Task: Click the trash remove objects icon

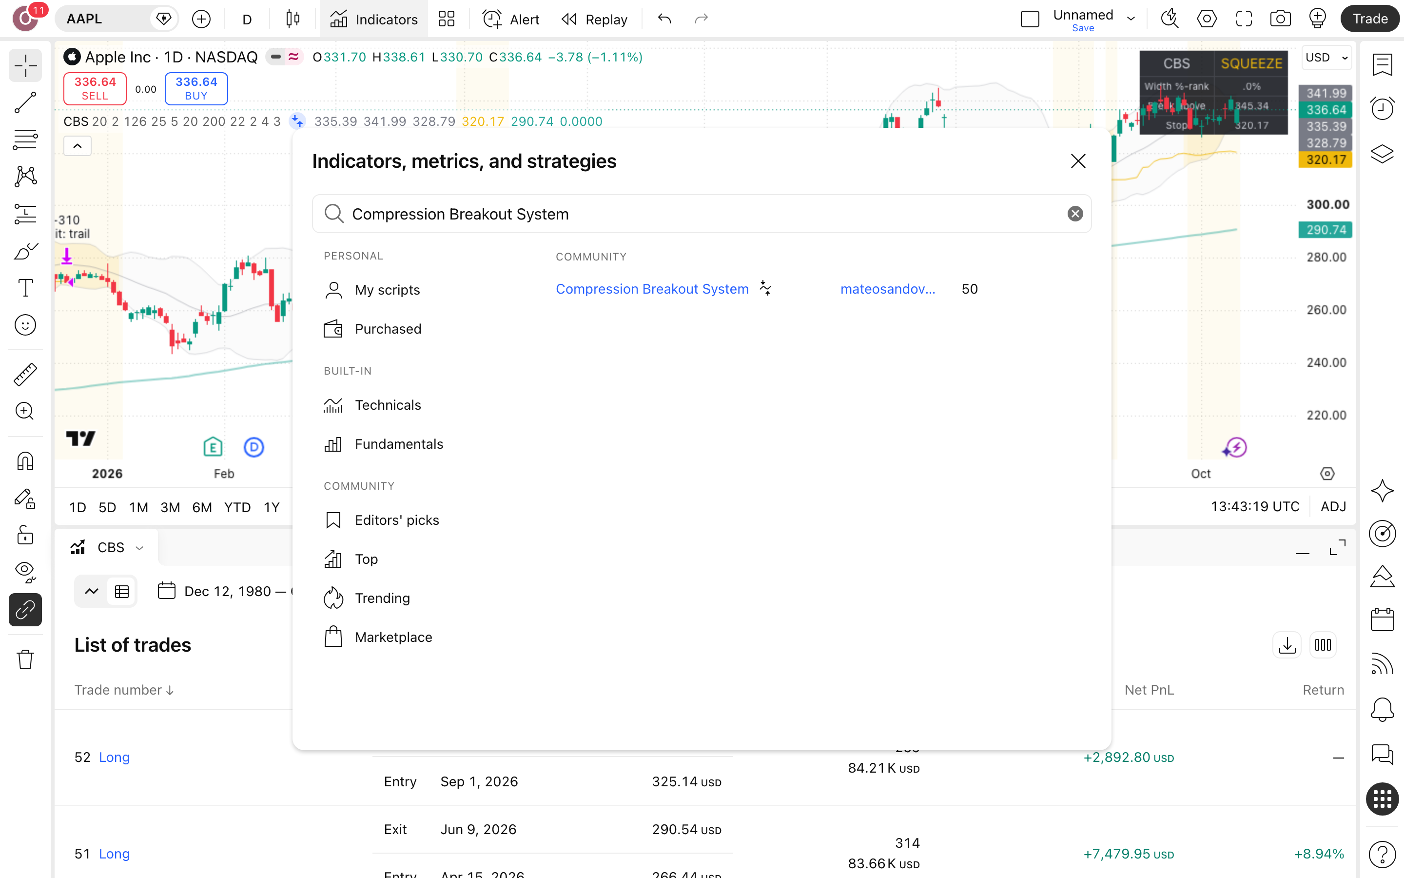Action: pos(25,659)
